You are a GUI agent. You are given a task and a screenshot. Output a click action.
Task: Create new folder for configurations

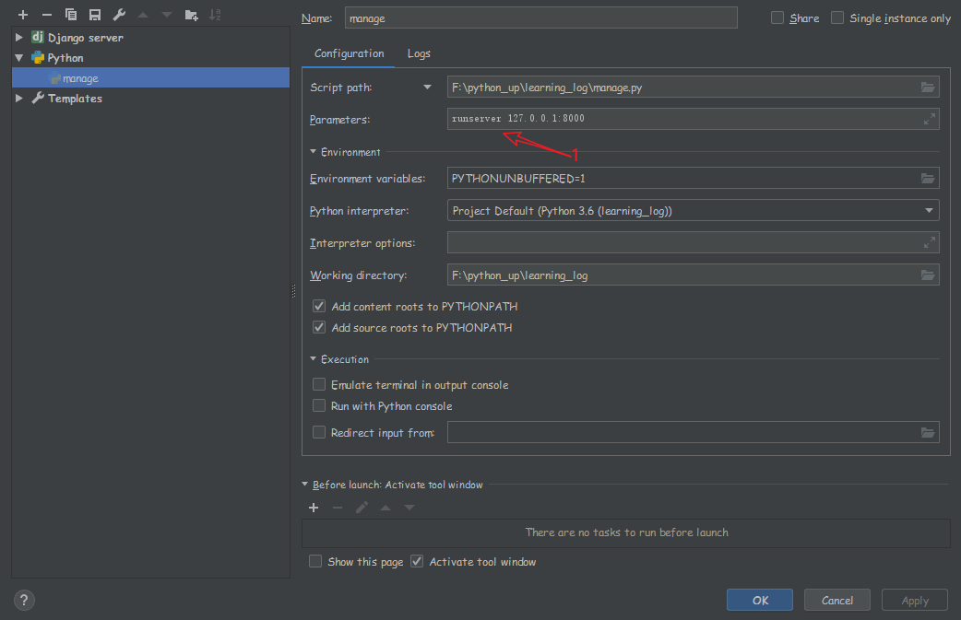click(x=191, y=15)
